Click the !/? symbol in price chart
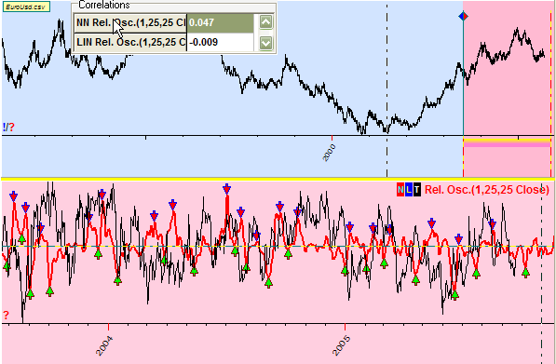Viewport: 556px width, 364px height. pyautogui.click(x=8, y=128)
